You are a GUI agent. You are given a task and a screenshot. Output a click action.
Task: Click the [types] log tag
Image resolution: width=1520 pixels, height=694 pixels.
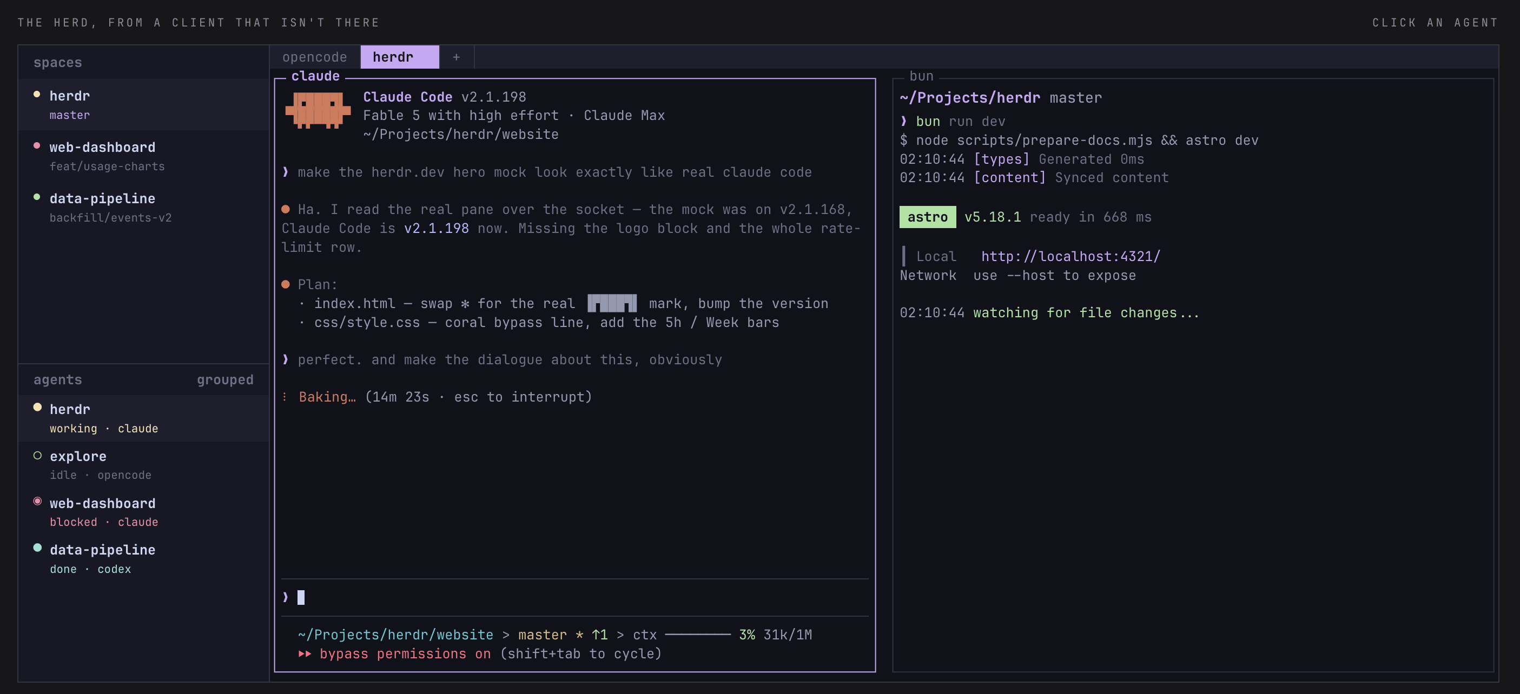pos(1001,159)
